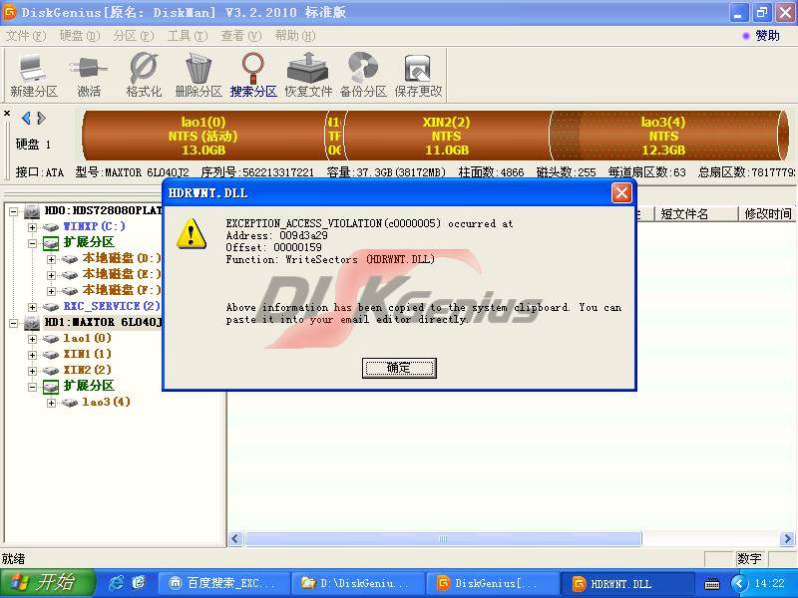Collapse 扩展分区 under HD0

[x=33, y=243]
